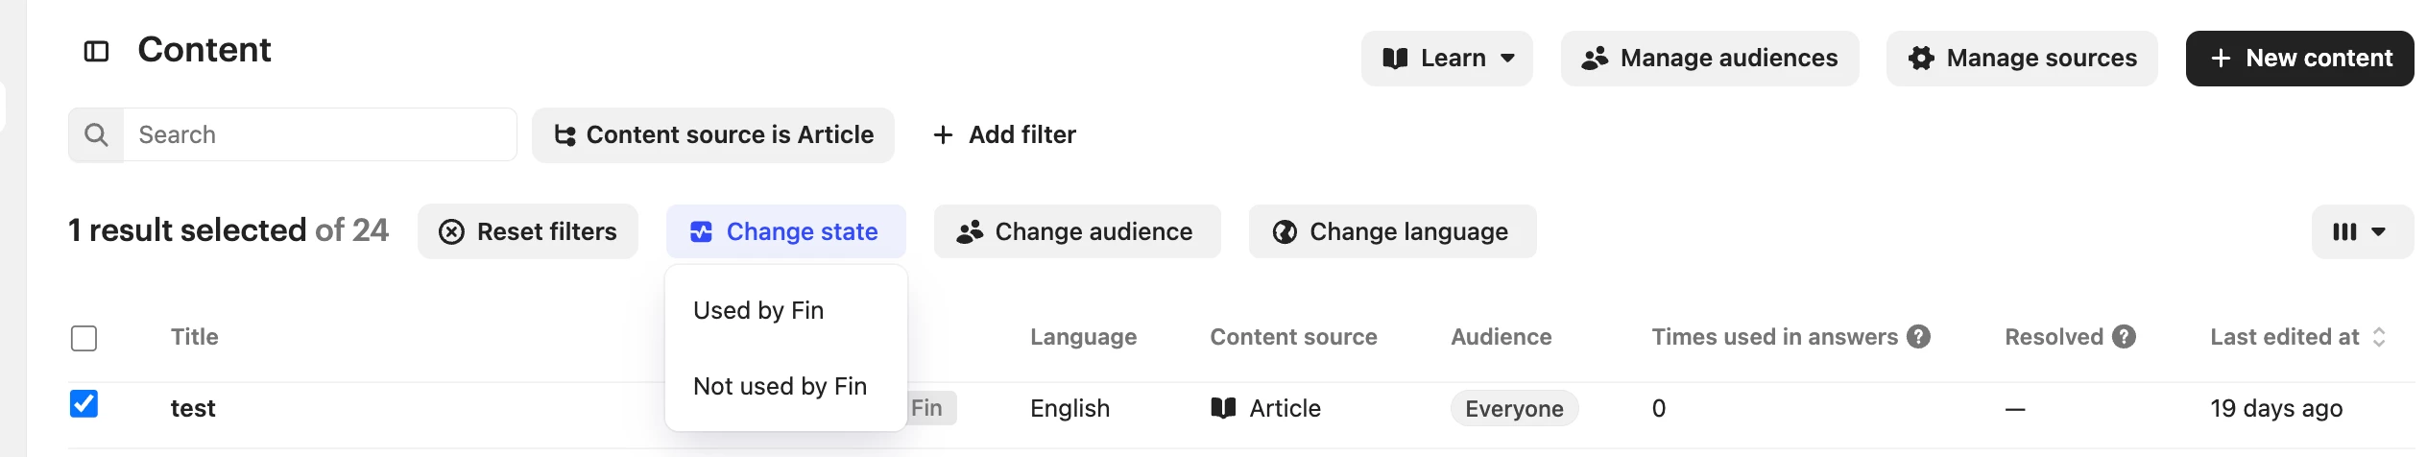This screenshot has width=2427, height=457.
Task: Tick the select-all checkbox in the table header
Action: click(x=84, y=338)
